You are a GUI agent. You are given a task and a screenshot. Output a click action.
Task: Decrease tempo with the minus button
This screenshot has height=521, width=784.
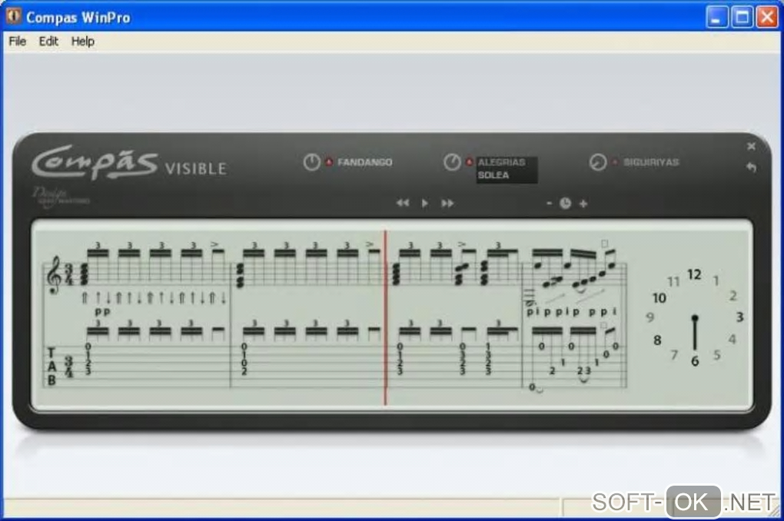coord(549,203)
